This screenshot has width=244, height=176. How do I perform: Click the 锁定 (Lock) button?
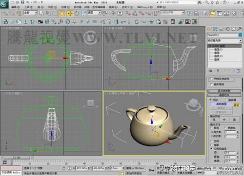pyautogui.click(x=236, y=106)
